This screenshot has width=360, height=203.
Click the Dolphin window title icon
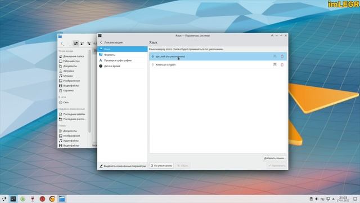point(60,36)
